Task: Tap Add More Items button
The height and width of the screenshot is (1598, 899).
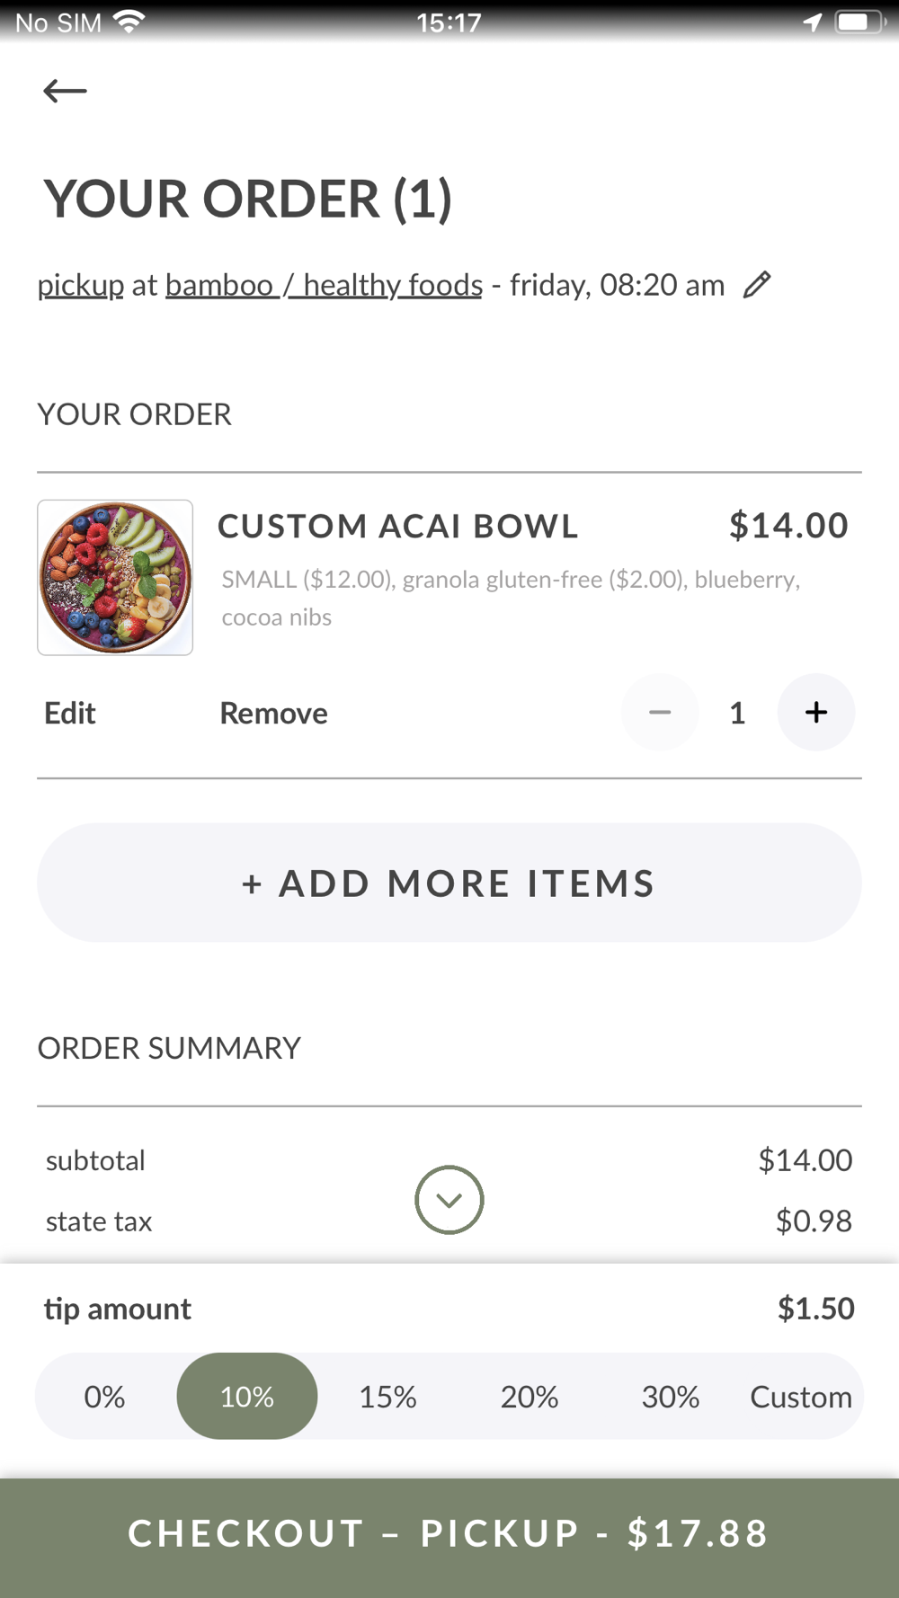Action: point(449,883)
